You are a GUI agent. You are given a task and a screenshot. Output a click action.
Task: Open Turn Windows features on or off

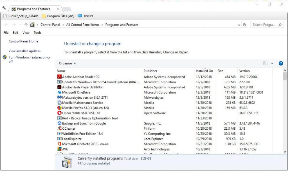[x=29, y=59]
